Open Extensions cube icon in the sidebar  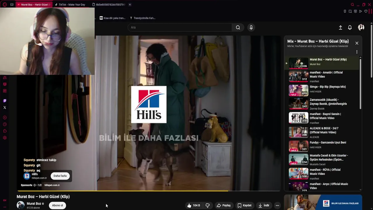pyautogui.click(x=5, y=131)
